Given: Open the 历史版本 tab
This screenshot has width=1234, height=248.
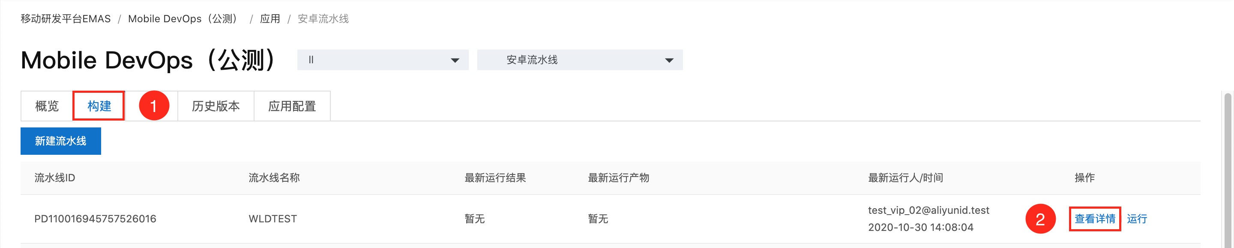Looking at the screenshot, I should coord(216,106).
